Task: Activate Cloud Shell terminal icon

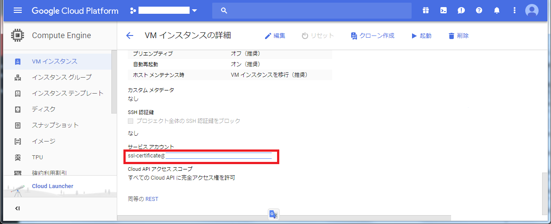Action: [x=444, y=10]
